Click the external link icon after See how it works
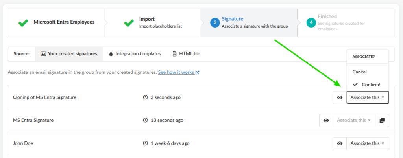This screenshot has height=158, width=403. pyautogui.click(x=197, y=73)
